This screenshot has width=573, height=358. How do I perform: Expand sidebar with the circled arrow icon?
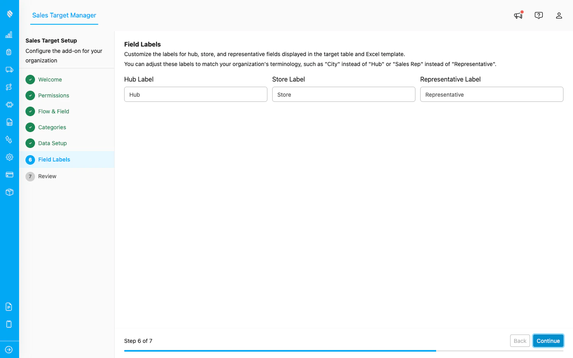[x=9, y=350]
